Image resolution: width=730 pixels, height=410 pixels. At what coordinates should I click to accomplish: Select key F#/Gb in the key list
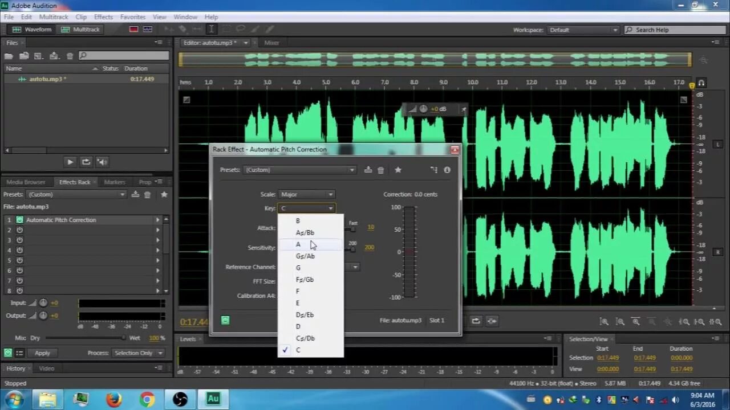pyautogui.click(x=311, y=280)
